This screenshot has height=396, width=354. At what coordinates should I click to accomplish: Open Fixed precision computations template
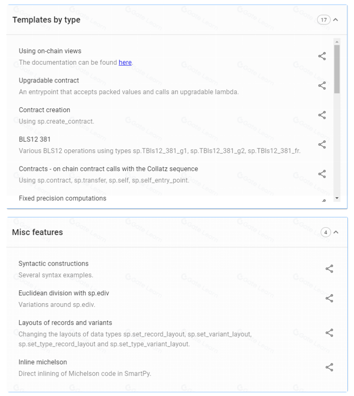tap(62, 198)
